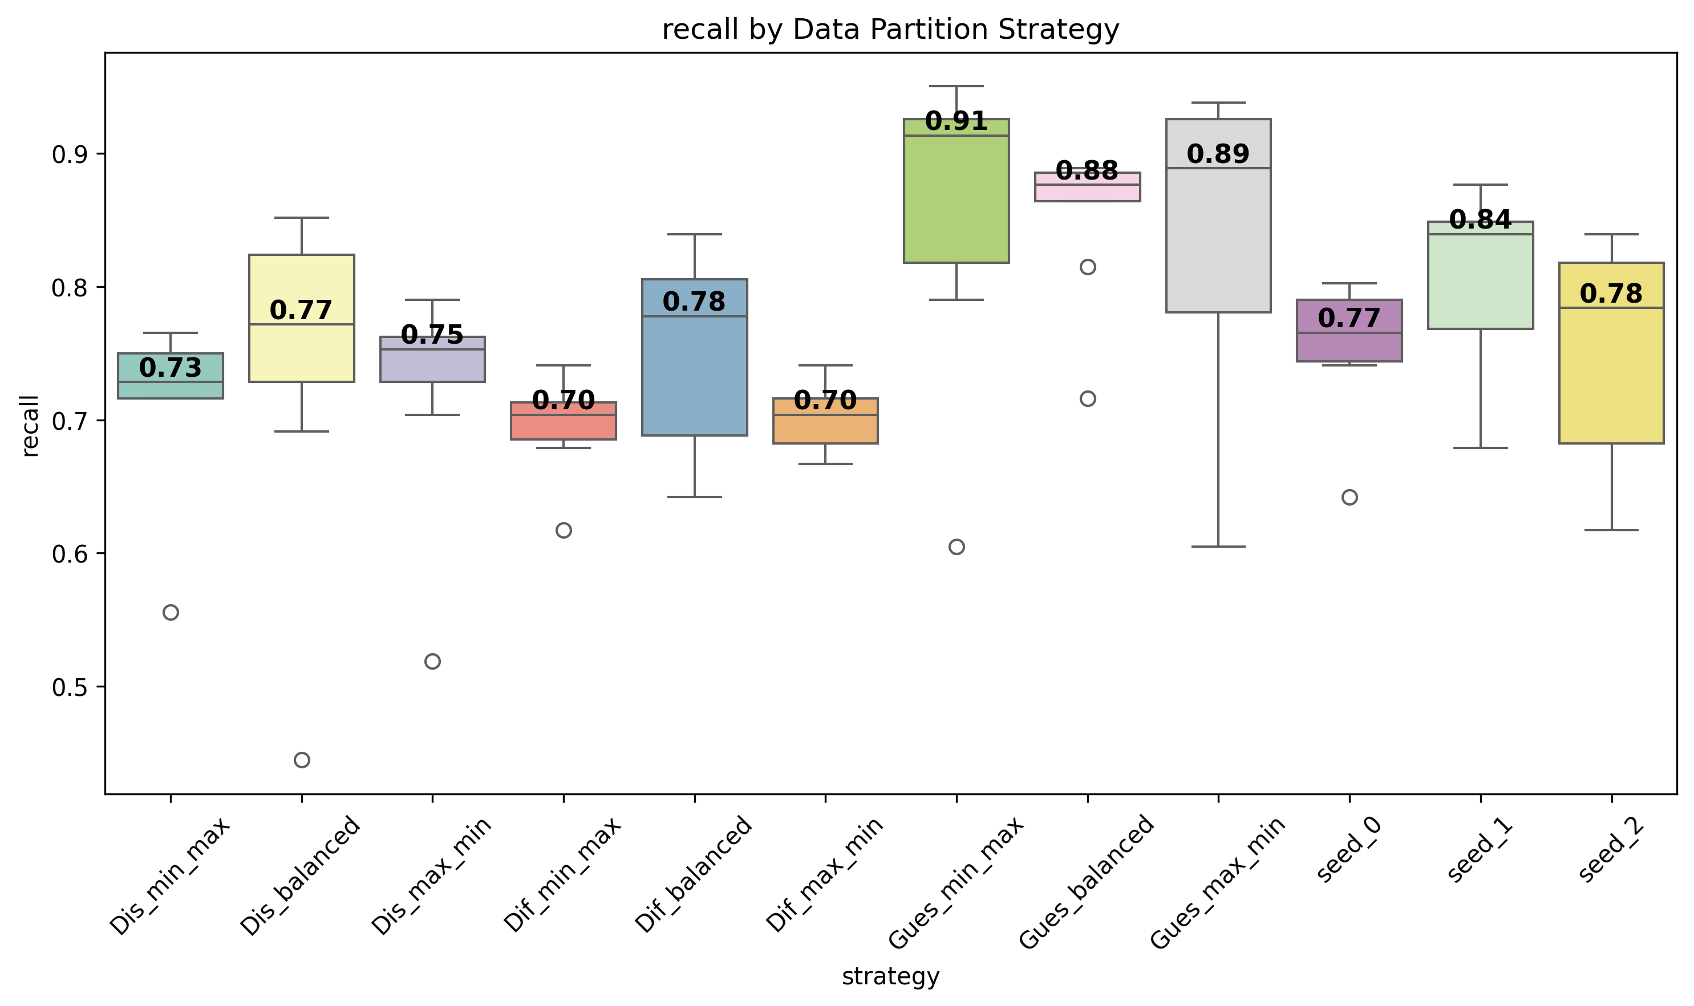Click the 0.89 median value label
The image size is (1694, 1006).
(x=1218, y=154)
